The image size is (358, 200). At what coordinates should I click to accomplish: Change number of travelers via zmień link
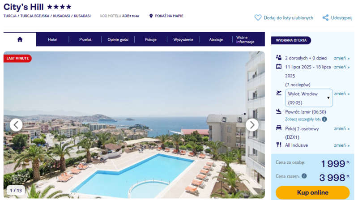pos(342,58)
